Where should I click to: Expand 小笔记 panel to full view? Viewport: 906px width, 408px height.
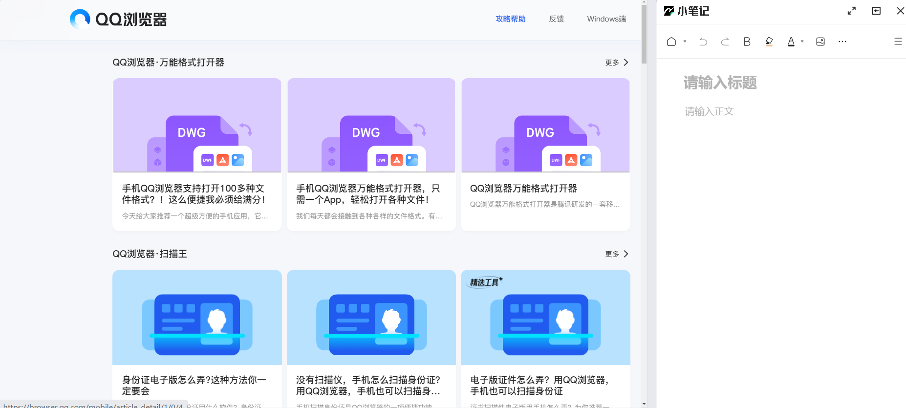(x=852, y=11)
